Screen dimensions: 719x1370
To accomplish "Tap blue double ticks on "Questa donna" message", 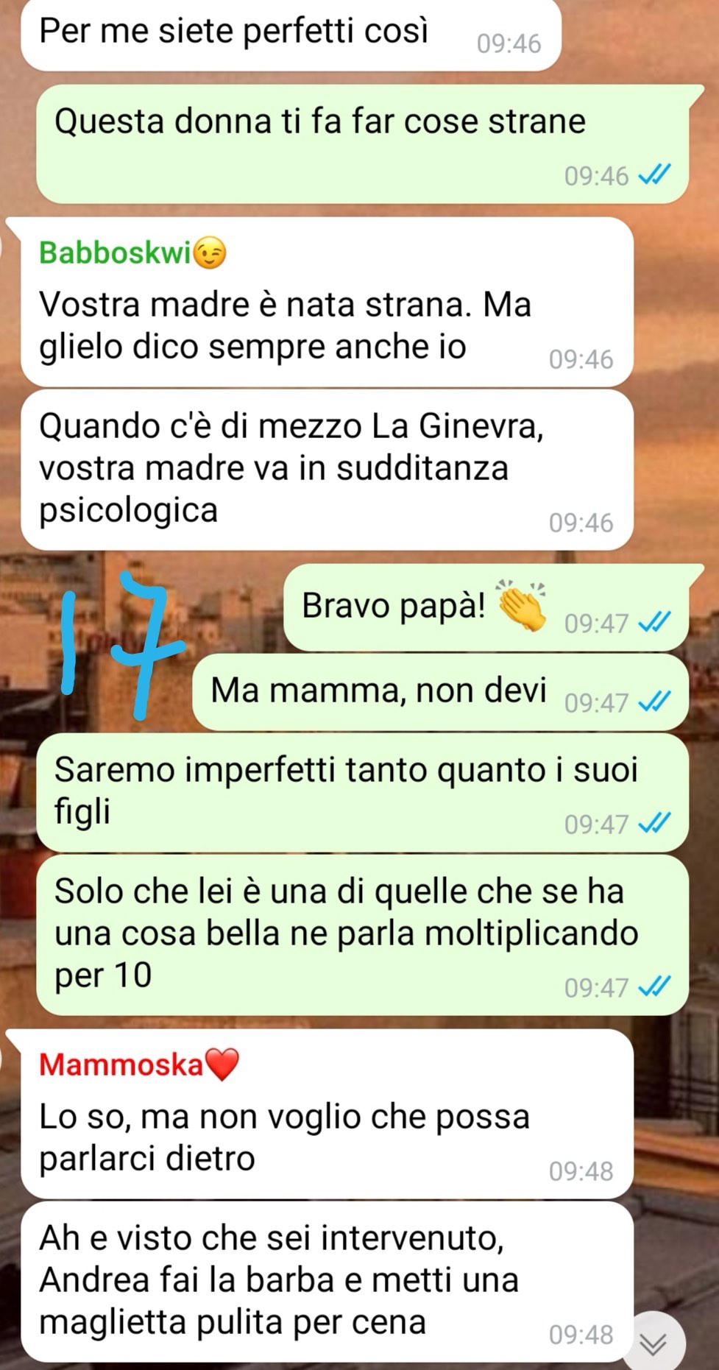I will click(654, 176).
